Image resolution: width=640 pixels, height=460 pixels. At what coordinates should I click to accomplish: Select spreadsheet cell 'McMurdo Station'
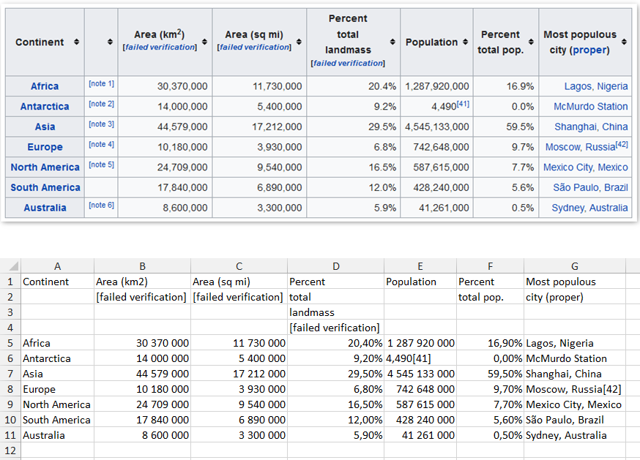pos(575,358)
